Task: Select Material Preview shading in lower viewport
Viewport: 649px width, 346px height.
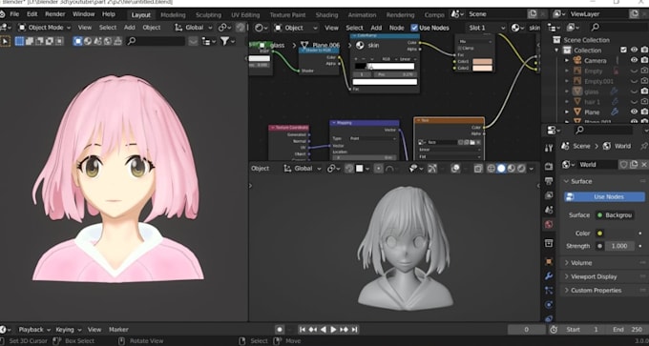Action: coord(512,169)
